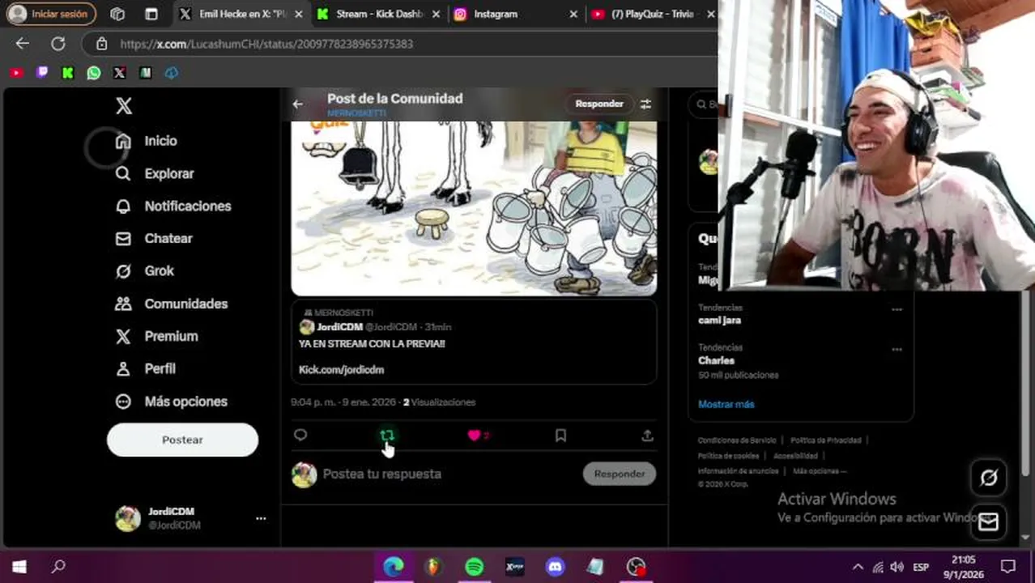Open Grok from the sidebar
The width and height of the screenshot is (1035, 583).
point(145,270)
